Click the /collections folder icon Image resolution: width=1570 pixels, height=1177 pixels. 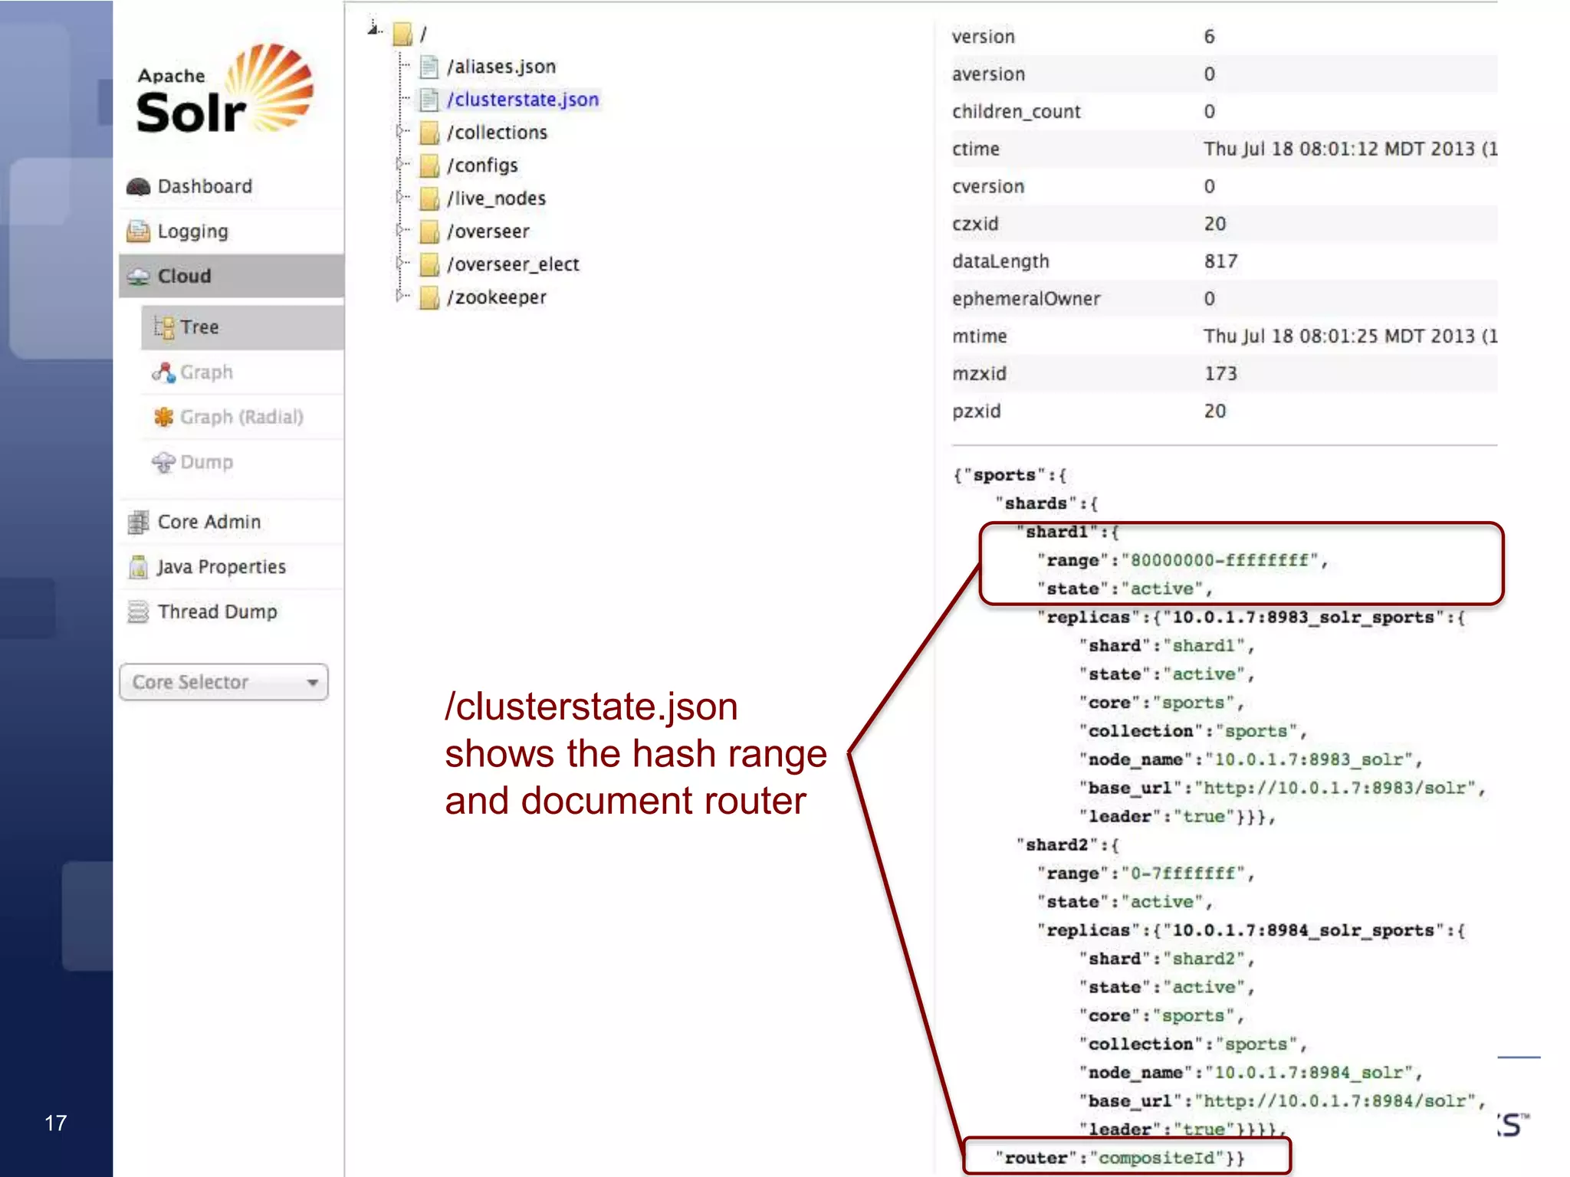tap(429, 133)
